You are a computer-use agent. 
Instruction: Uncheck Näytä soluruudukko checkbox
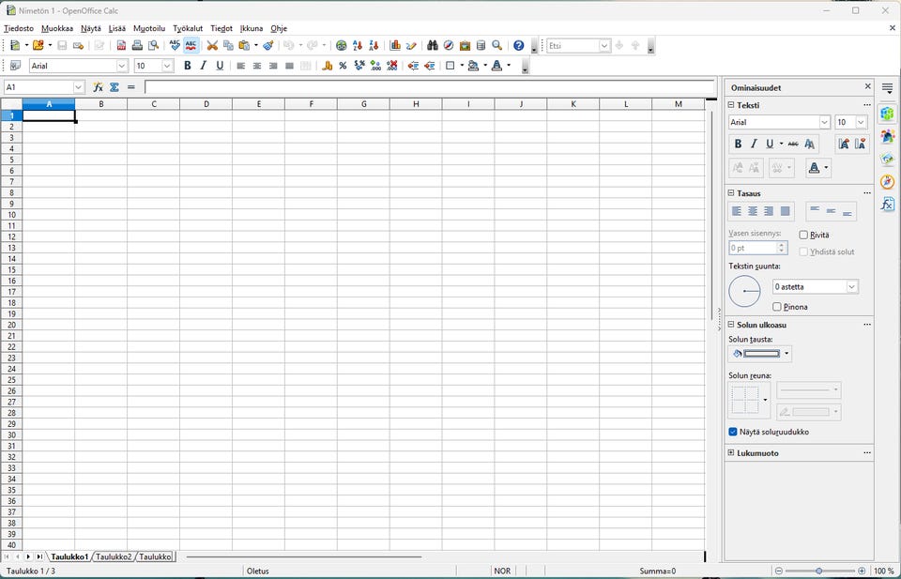coord(733,432)
